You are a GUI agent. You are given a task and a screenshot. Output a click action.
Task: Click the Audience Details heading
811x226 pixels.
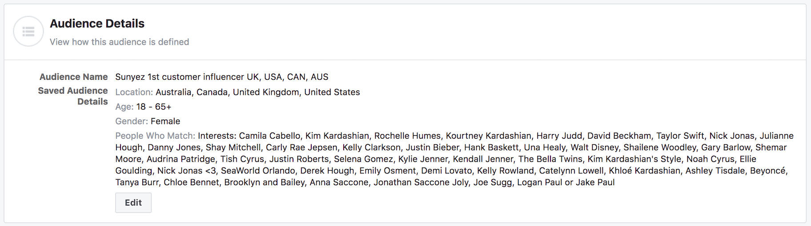coord(97,23)
